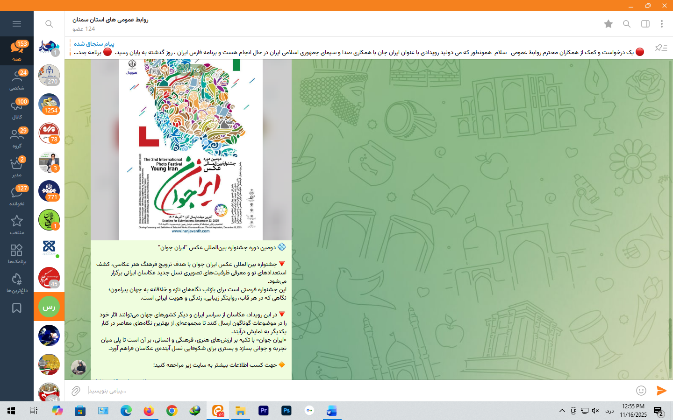Click the message input field
The image size is (673, 420).
[x=355, y=391]
